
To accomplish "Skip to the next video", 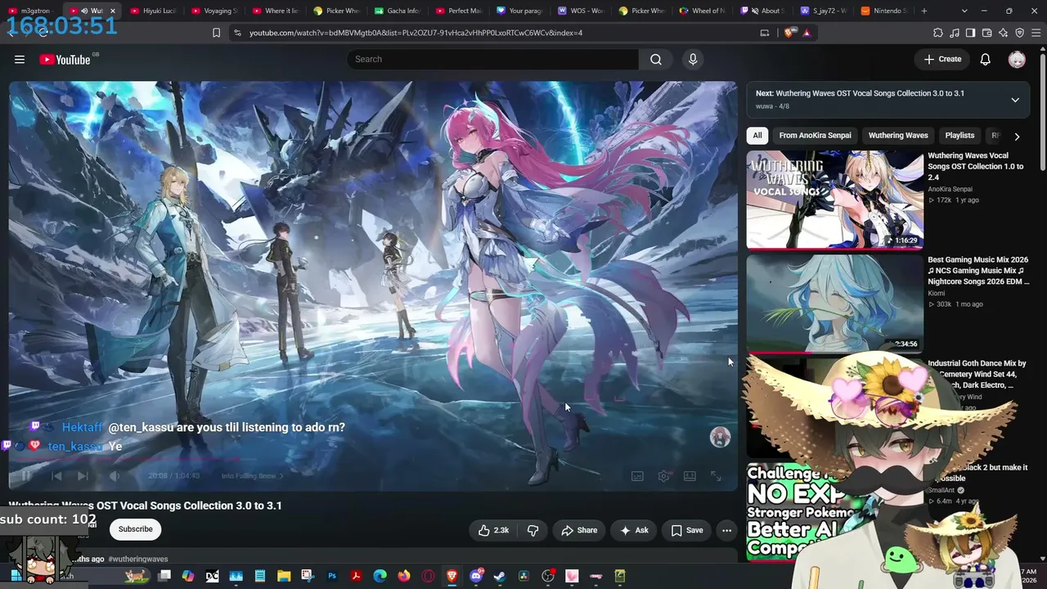I will coord(83,475).
